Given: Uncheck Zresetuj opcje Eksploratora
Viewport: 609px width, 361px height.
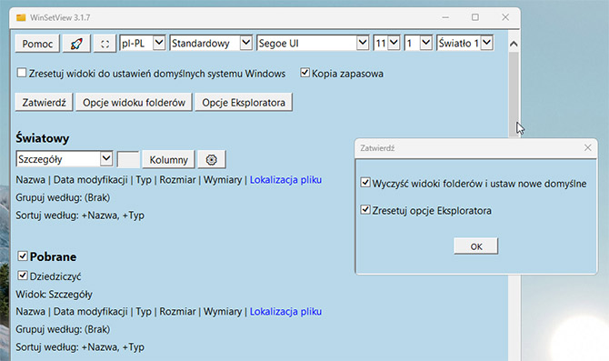Looking at the screenshot, I should click(365, 210).
